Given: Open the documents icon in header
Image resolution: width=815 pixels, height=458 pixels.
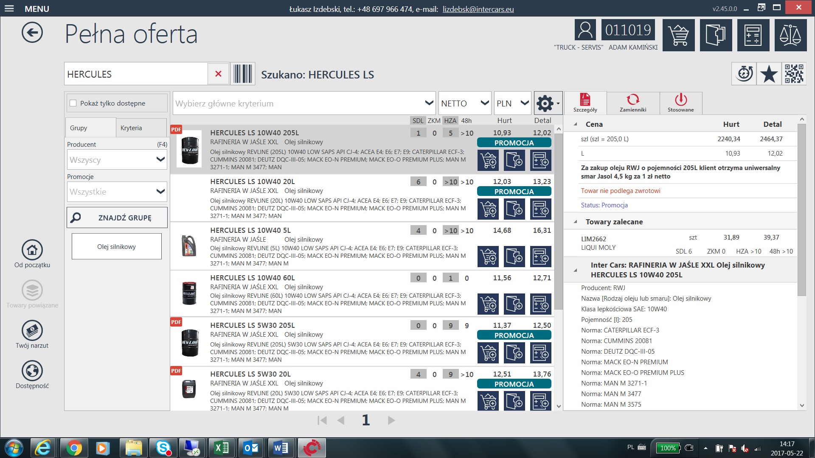Looking at the screenshot, I should point(716,35).
